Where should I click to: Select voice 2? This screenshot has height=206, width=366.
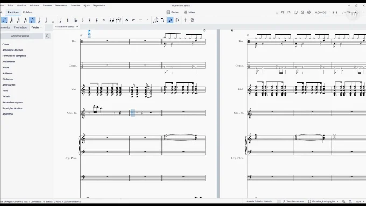click(x=178, y=20)
